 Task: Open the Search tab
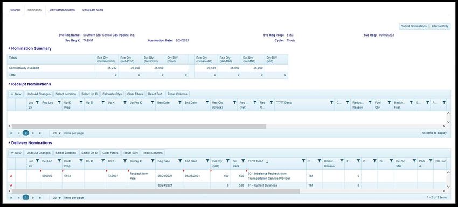click(15, 10)
